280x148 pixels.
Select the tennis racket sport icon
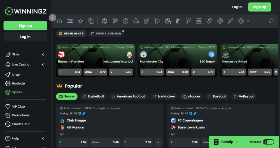click(115, 21)
